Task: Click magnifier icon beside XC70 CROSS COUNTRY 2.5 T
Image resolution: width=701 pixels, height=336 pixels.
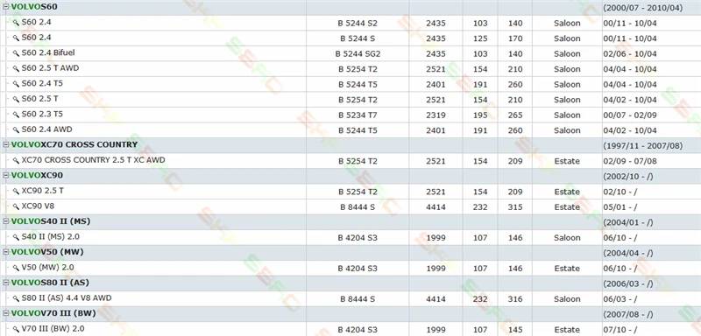Action: point(16,161)
